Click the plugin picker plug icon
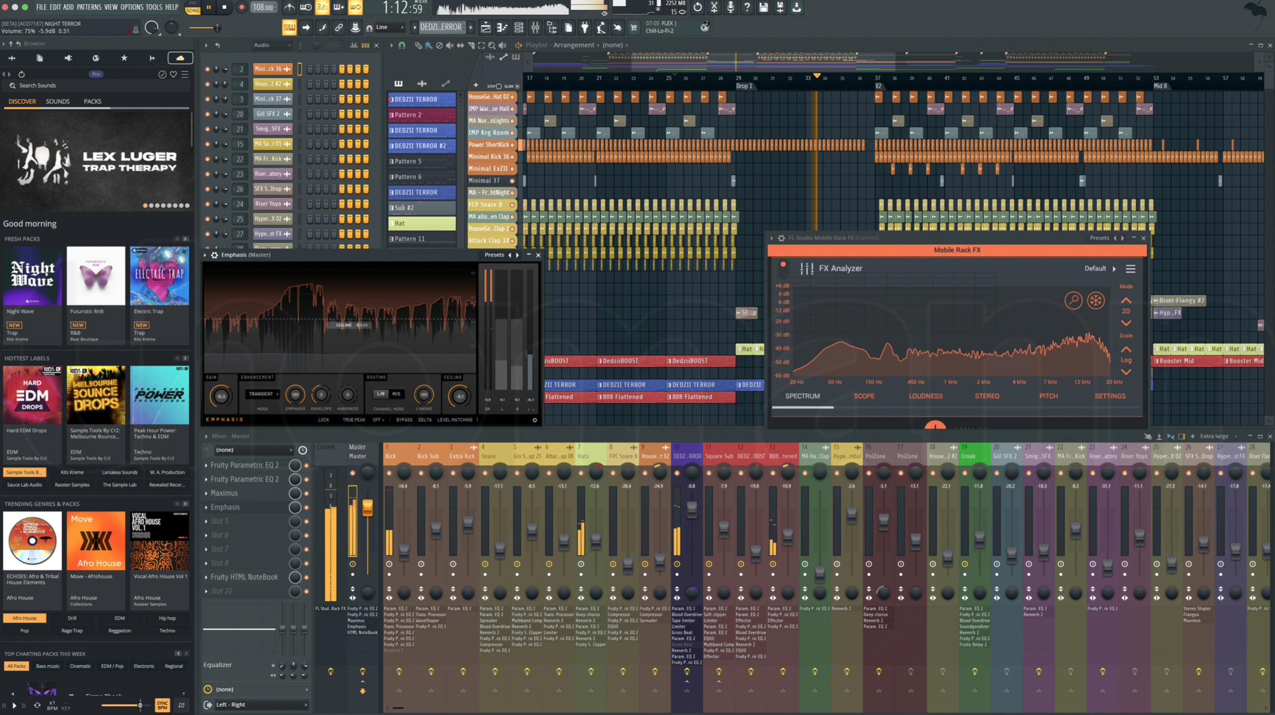 [585, 27]
